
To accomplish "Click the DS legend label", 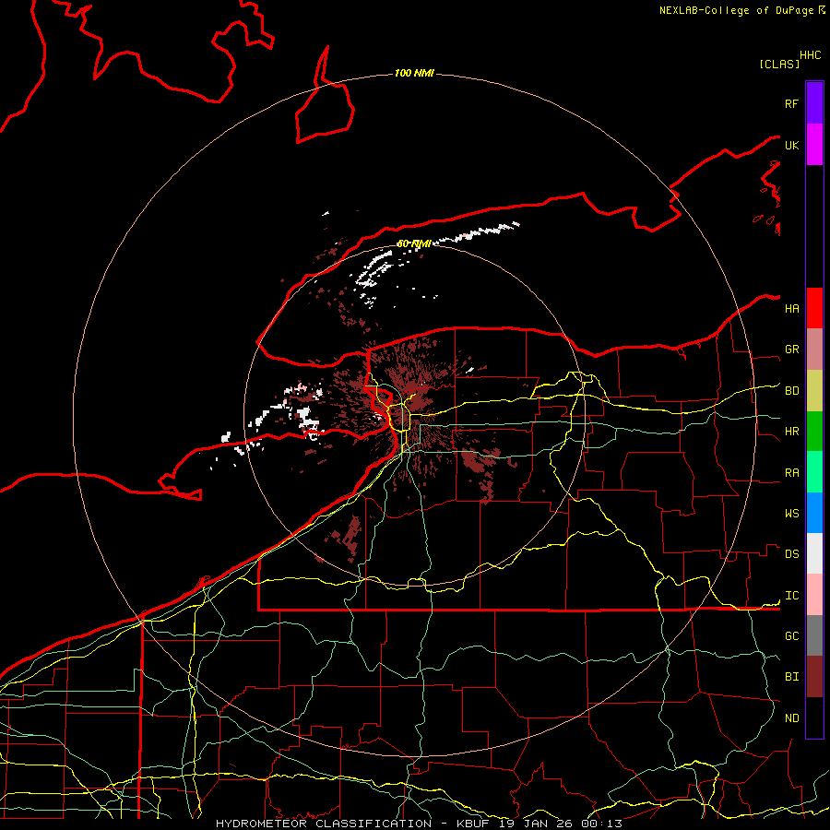I will (792, 554).
